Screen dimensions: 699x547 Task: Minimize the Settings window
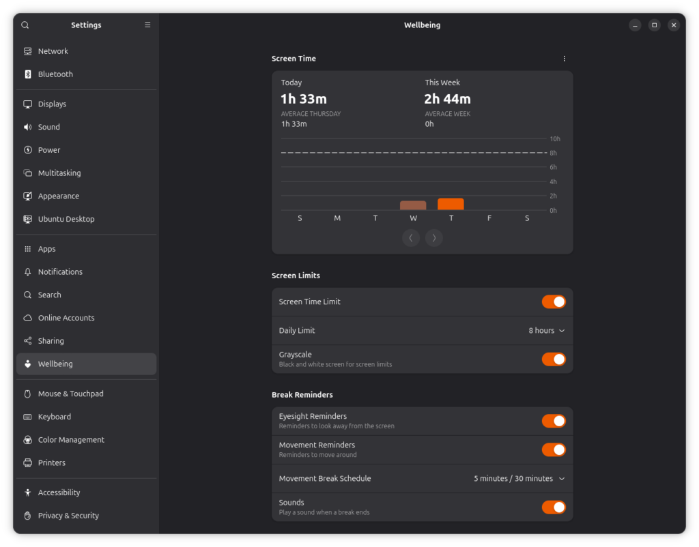(x=635, y=25)
